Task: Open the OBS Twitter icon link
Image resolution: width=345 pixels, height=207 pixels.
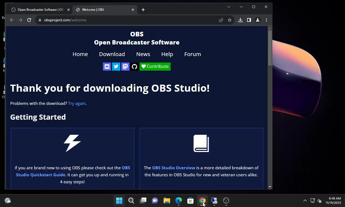Action: click(x=116, y=67)
